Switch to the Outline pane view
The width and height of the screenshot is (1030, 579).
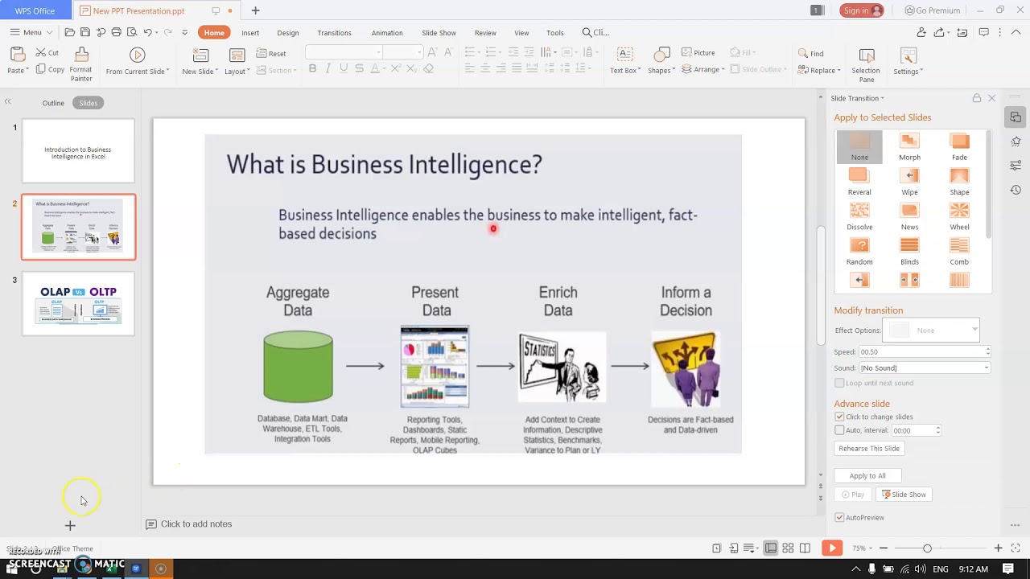coord(53,103)
